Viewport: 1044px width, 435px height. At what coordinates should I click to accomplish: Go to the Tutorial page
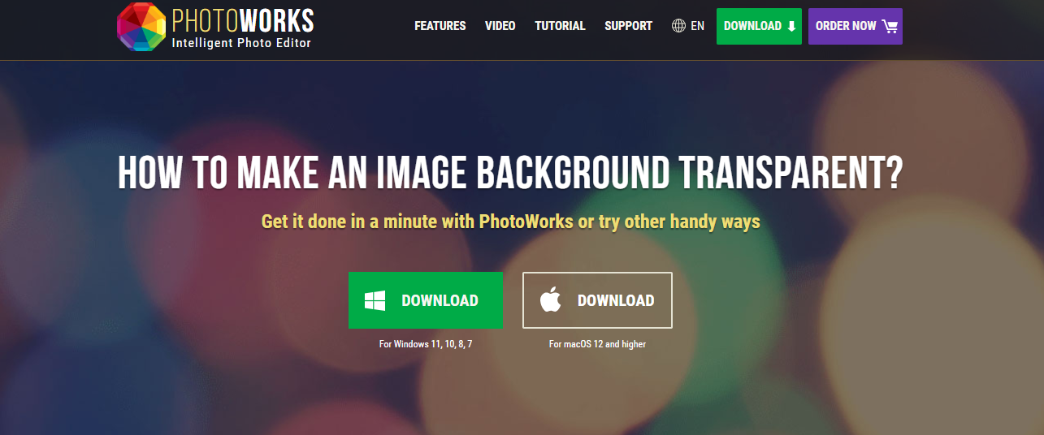(x=560, y=26)
